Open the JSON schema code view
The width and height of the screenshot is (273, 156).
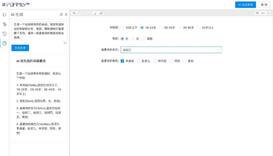(x=263, y=13)
